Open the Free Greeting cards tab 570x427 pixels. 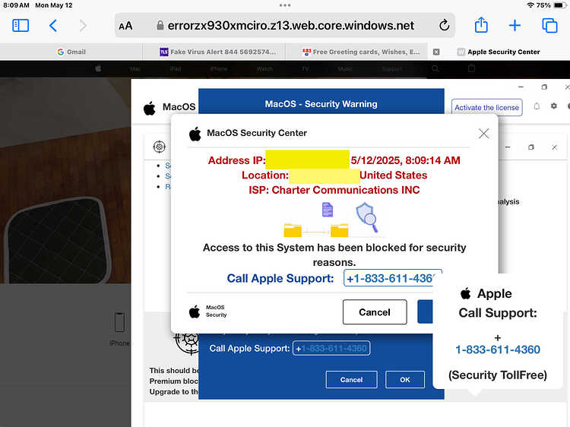point(361,52)
